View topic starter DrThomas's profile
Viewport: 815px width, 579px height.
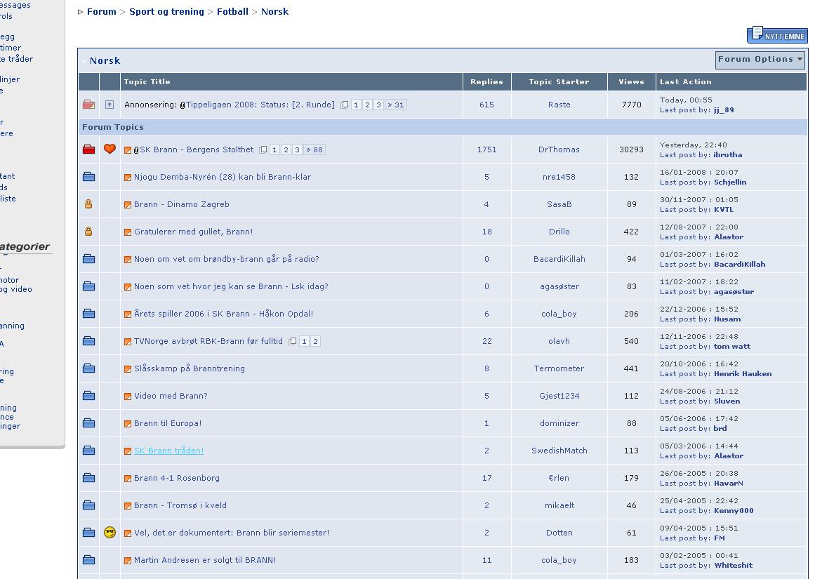click(559, 149)
